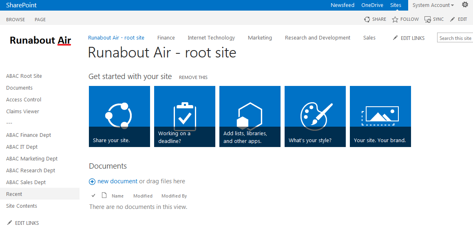Click REMOVE THIS link
This screenshot has height=235, width=473.
tap(193, 77)
